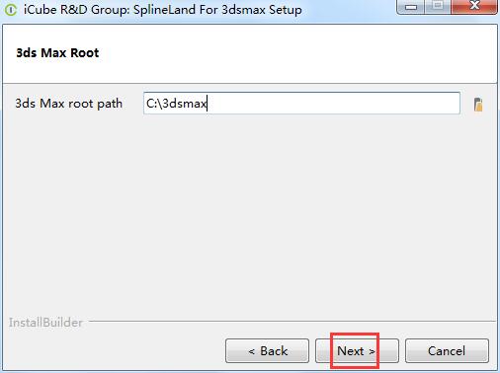
Task: Click the window title 'SplineLand For 3dsmax Setup'
Action: click(x=217, y=10)
